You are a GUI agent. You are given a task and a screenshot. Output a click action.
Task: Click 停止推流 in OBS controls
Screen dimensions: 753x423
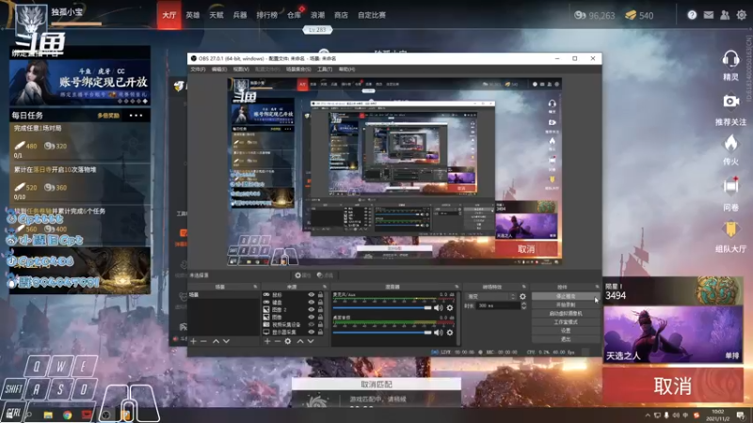click(566, 296)
